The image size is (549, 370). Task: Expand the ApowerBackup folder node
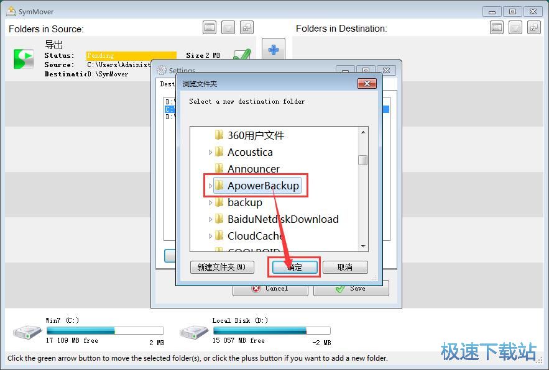(x=210, y=186)
